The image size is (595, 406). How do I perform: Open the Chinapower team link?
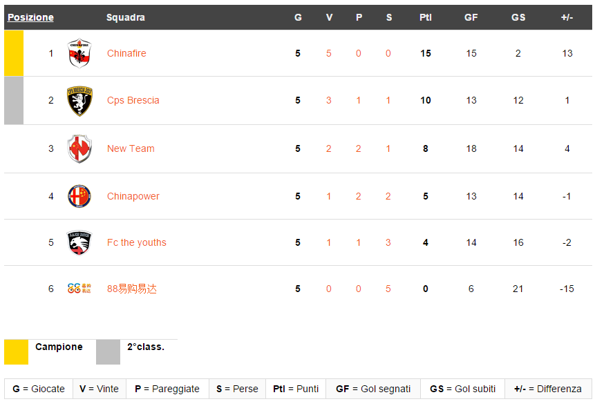133,196
